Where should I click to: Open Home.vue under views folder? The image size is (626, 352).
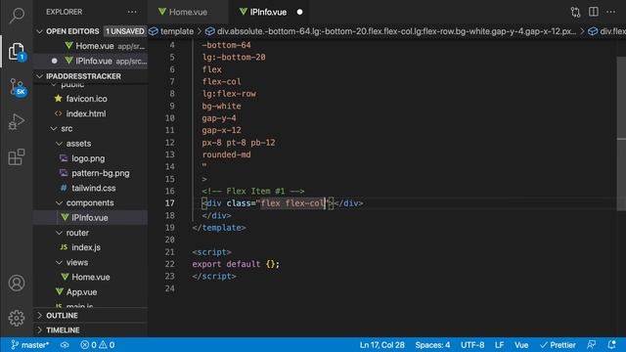coord(91,277)
